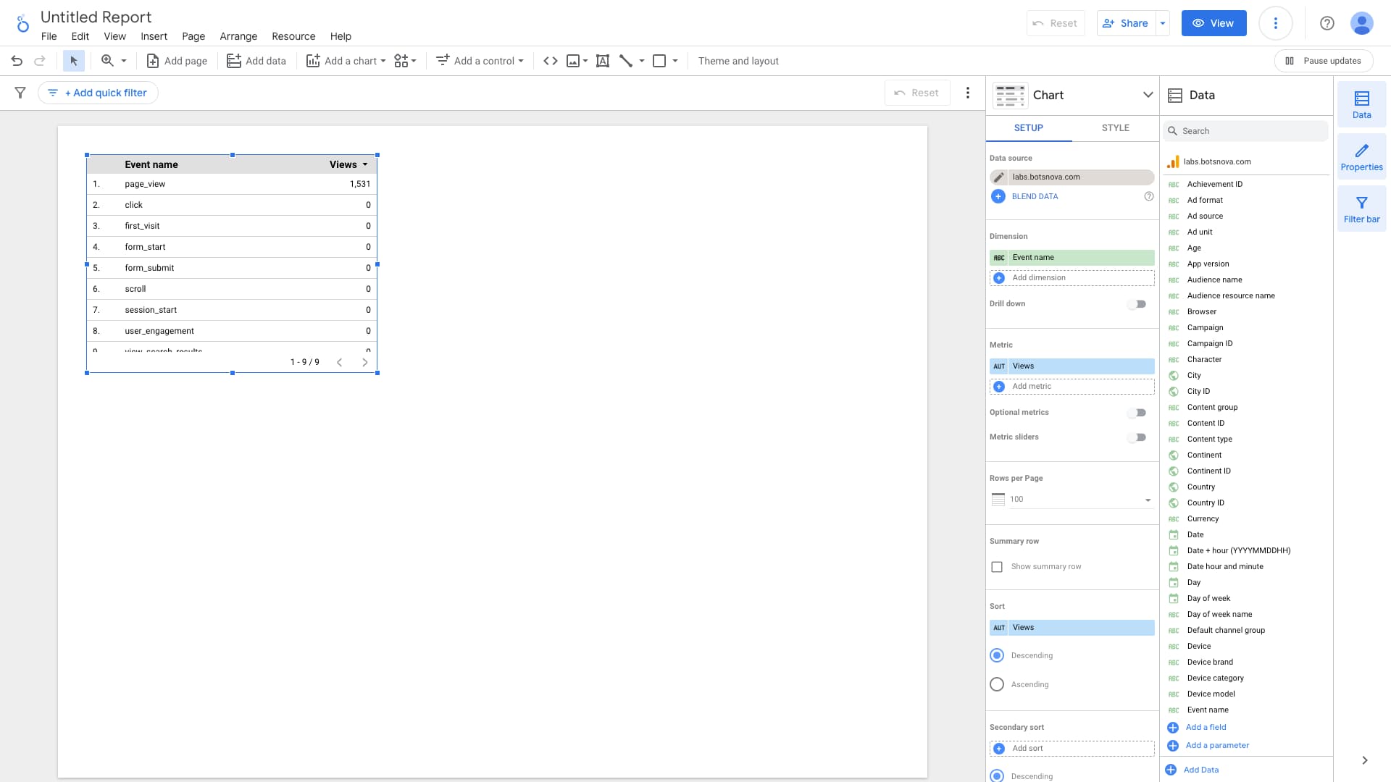The image size is (1391, 782).
Task: Switch to the SETUP tab
Action: [x=1029, y=128]
